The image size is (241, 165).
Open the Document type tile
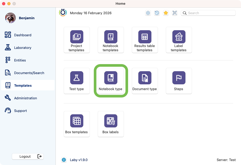pos(145,81)
